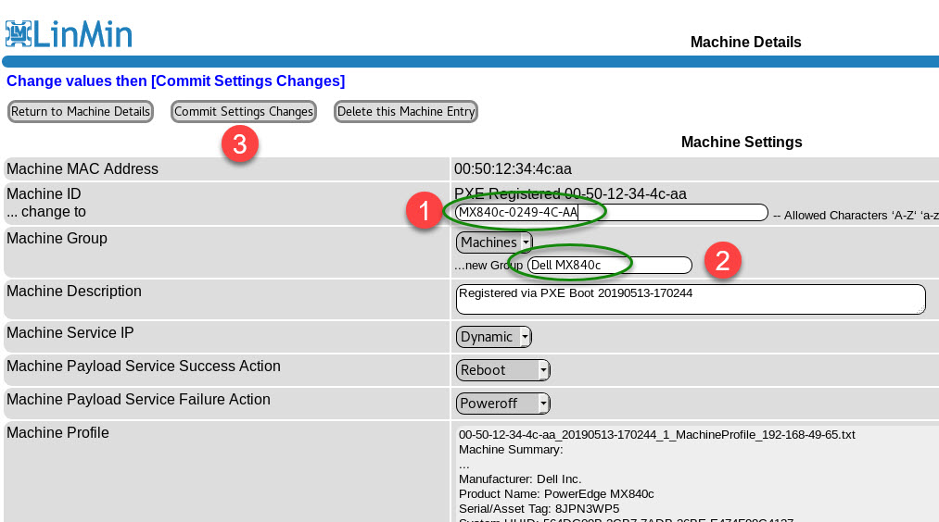The image size is (939, 522).
Task: Open the Success Action Reboot dropdown
Action: click(x=503, y=370)
